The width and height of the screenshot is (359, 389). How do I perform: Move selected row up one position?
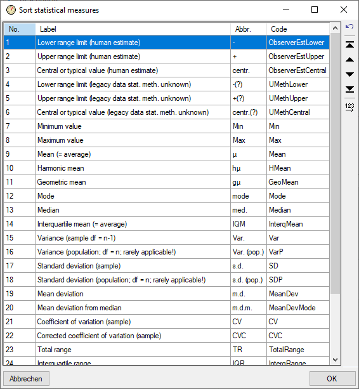[x=349, y=60]
